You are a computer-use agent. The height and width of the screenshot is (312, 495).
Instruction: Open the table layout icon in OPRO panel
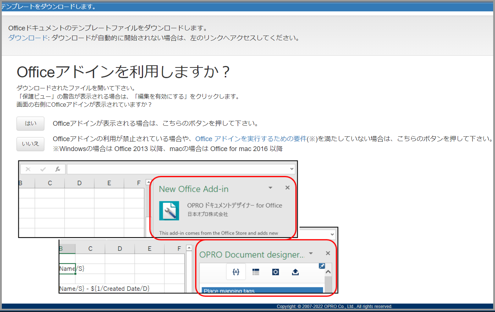(256, 272)
